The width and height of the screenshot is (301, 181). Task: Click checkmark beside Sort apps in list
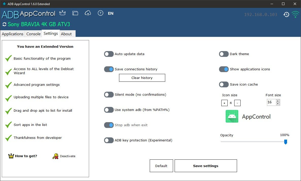point(8,125)
